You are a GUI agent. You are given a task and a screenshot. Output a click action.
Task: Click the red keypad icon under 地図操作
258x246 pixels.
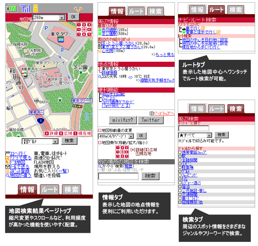pyautogui.click(x=122, y=152)
